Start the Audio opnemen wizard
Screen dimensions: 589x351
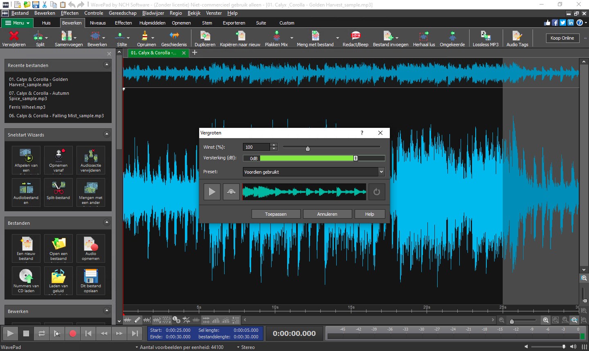point(90,248)
